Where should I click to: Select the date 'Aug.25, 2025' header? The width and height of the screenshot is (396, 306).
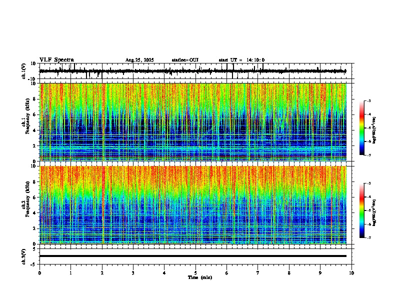pos(139,60)
